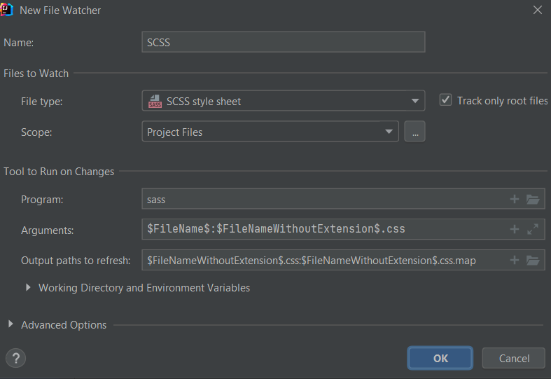
Task: Insert macro in Arguments field
Action: point(514,229)
